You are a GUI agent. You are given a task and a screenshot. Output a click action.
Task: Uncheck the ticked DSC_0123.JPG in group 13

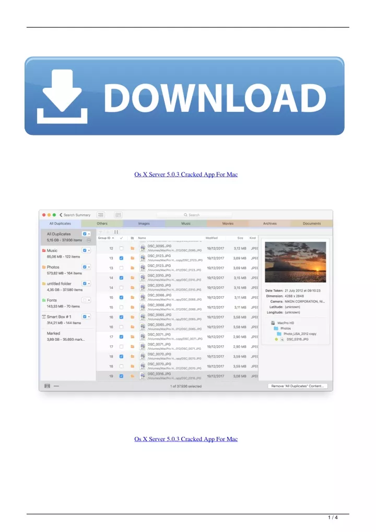[x=121, y=258]
